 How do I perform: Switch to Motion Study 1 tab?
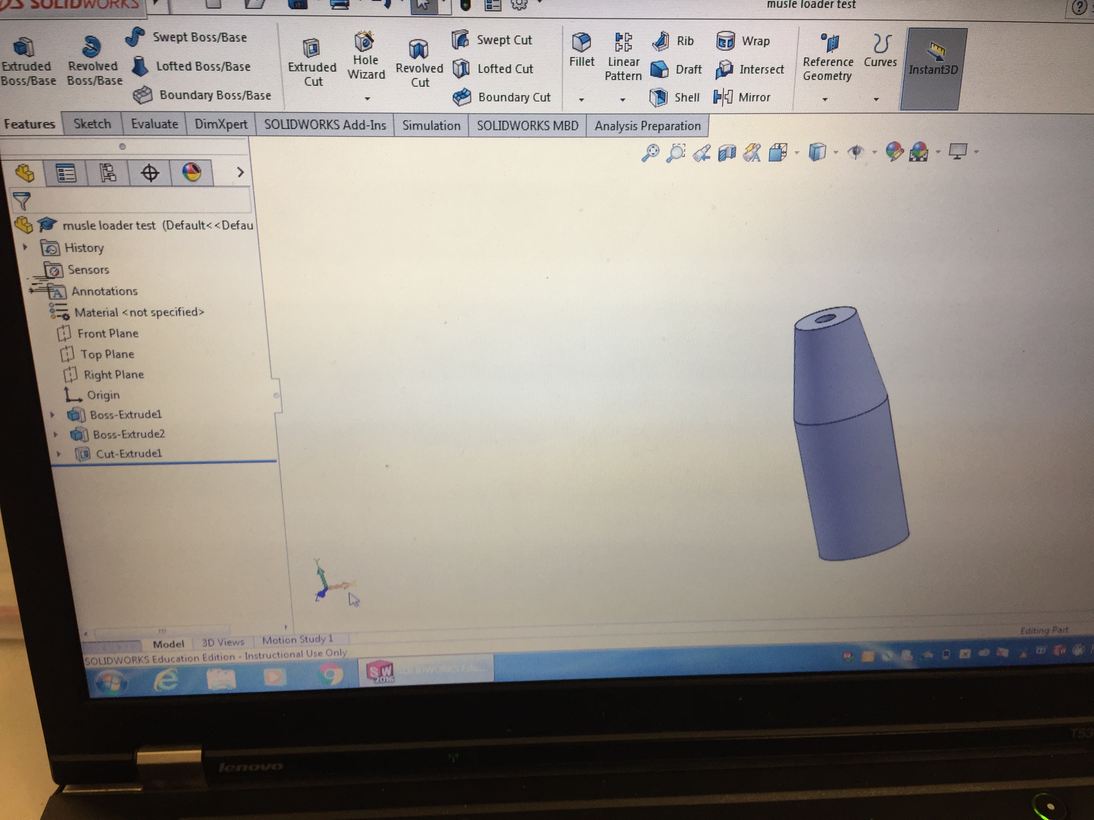tap(297, 639)
